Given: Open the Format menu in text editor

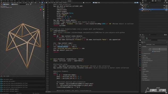Looking at the screenshot, I should tap(60, 3).
